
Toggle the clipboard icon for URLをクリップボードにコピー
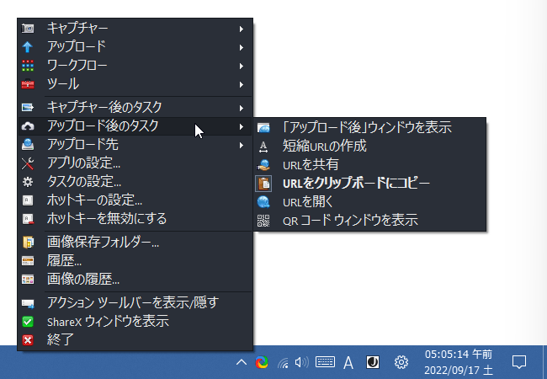click(263, 184)
